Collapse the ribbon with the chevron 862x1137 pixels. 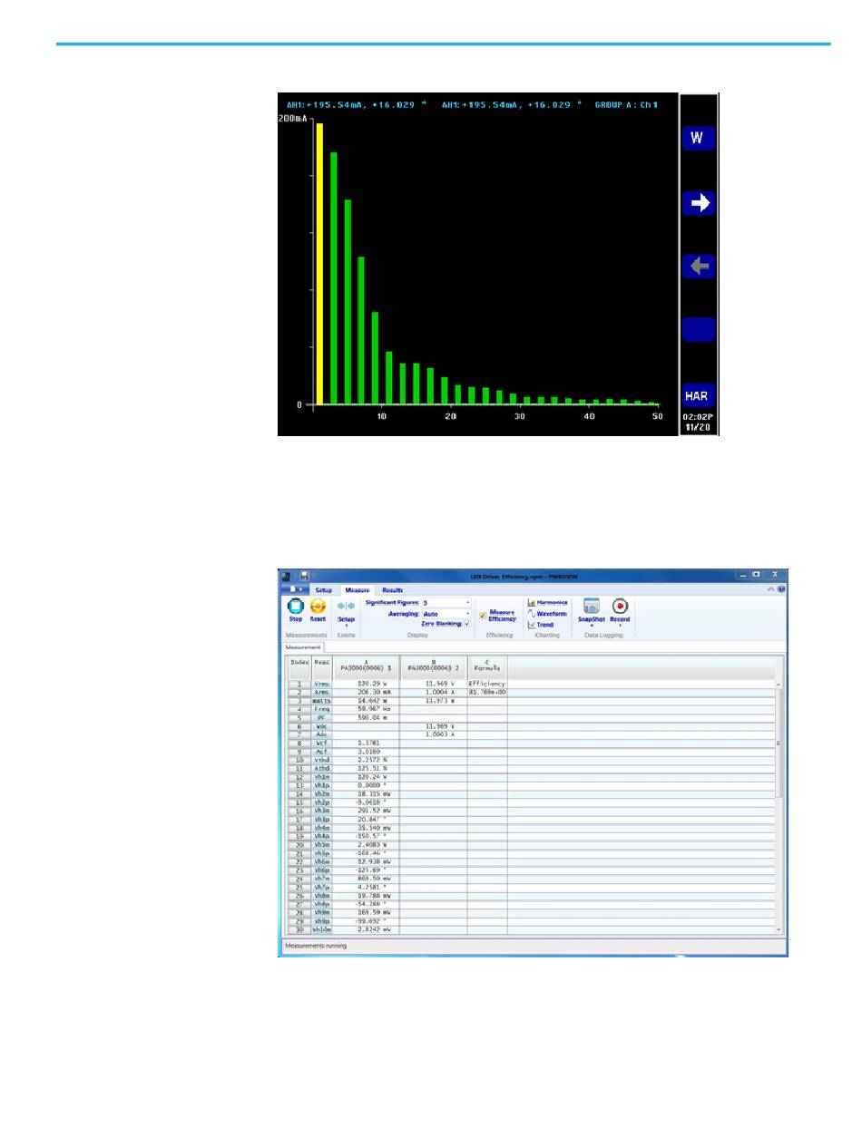[x=772, y=589]
